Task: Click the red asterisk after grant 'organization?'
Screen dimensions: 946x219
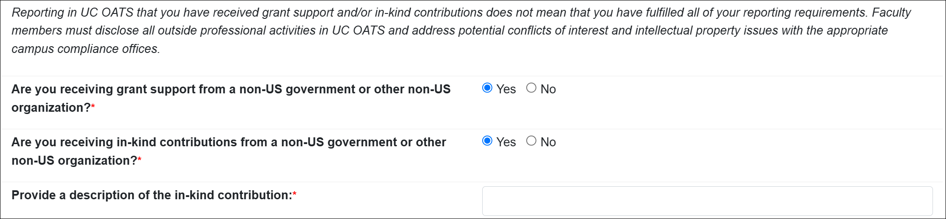Action: [93, 107]
